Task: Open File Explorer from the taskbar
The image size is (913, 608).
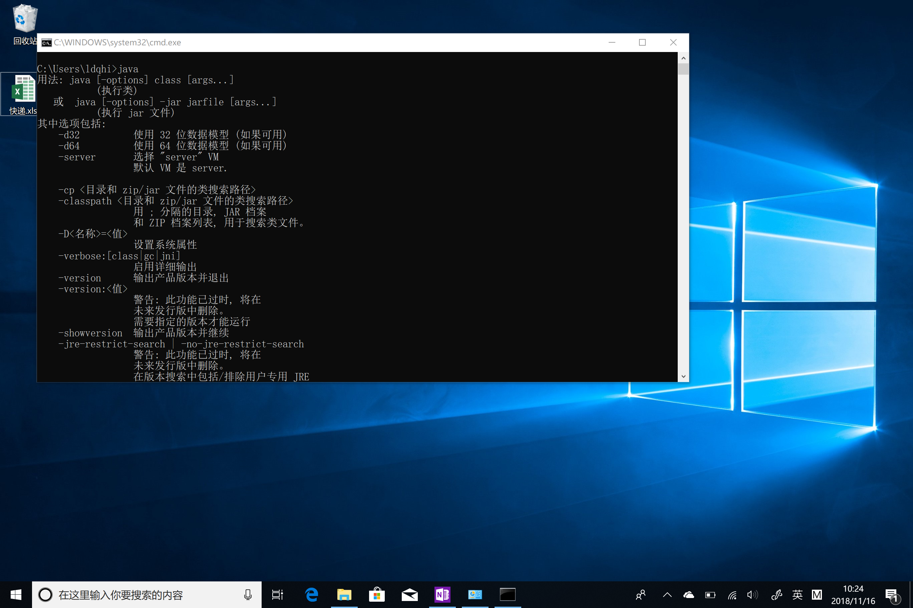Action: pos(344,594)
